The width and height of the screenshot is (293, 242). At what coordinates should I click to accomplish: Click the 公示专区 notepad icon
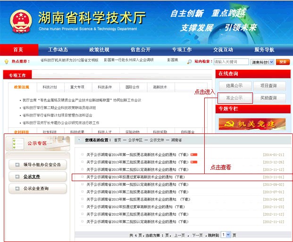click(17, 143)
